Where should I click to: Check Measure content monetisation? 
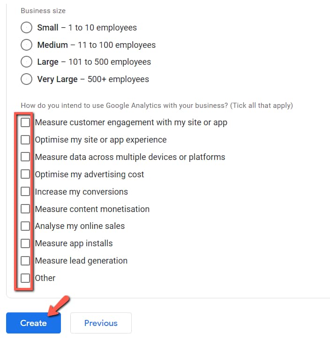tap(25, 209)
